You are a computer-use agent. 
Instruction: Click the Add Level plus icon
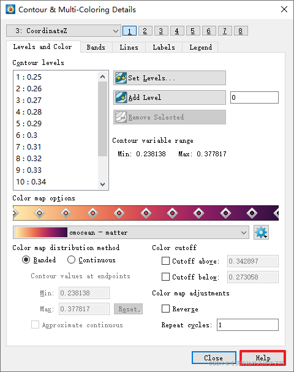coord(121,97)
